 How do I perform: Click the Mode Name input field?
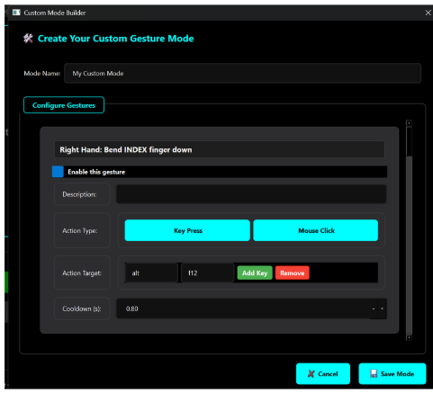(x=242, y=73)
